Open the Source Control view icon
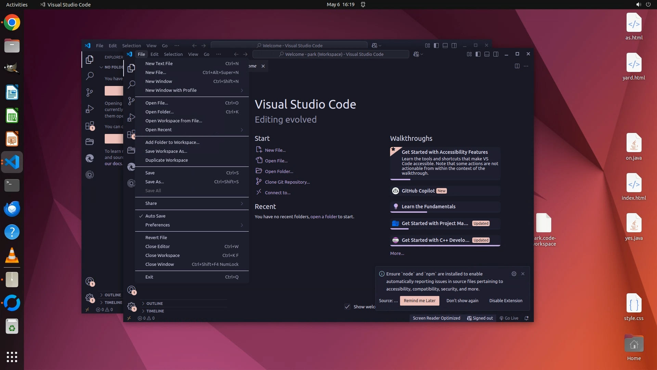This screenshot has width=657, height=370. [131, 101]
